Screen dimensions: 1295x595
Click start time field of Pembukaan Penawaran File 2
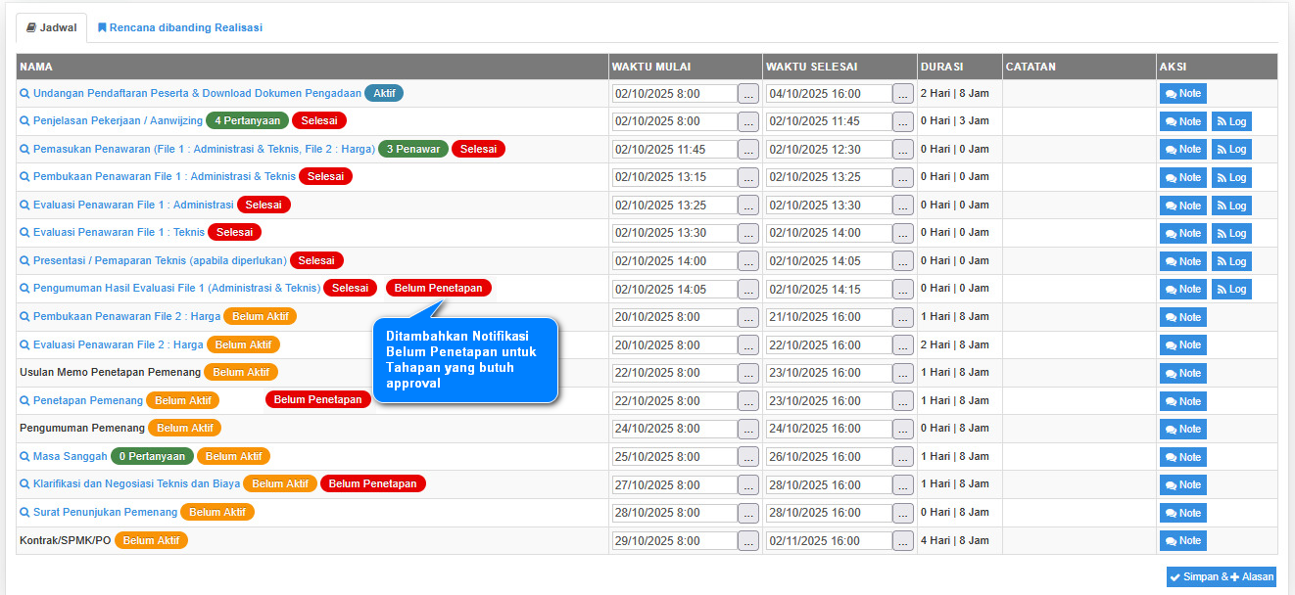click(674, 318)
